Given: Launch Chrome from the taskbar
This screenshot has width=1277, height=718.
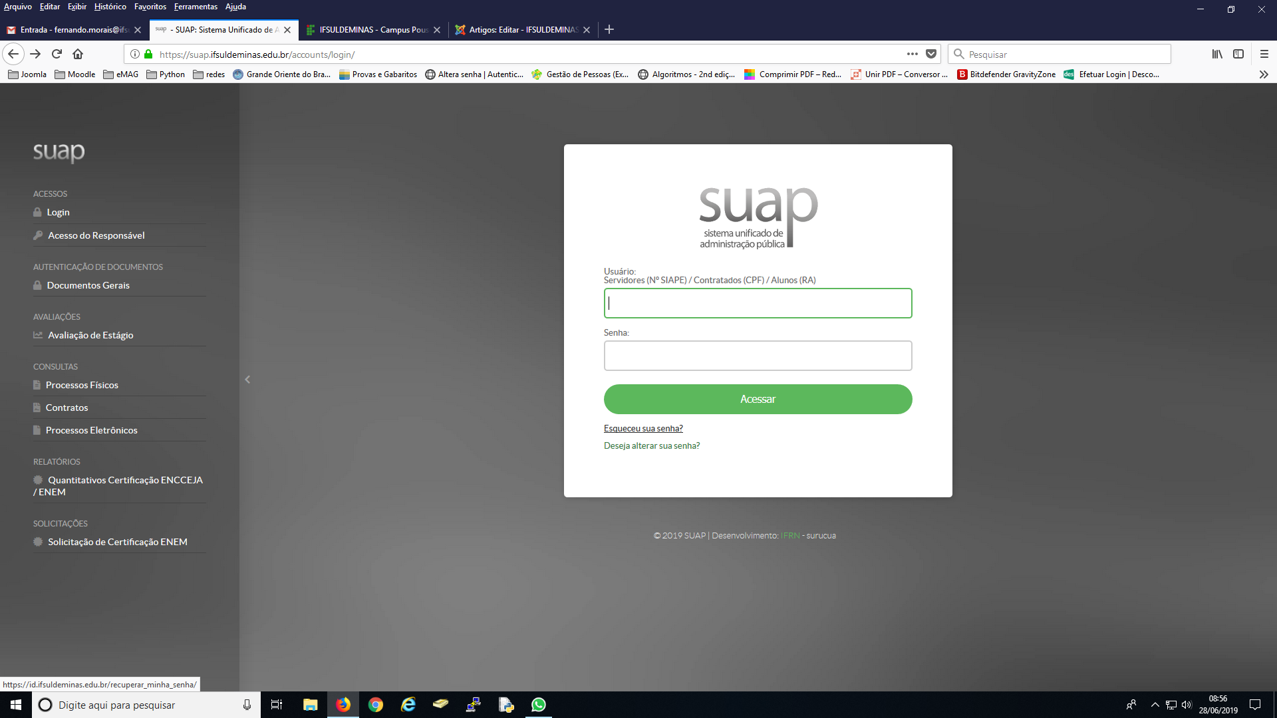Looking at the screenshot, I should [376, 705].
